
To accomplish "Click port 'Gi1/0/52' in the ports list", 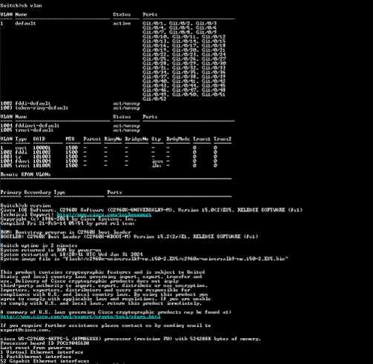I will [x=154, y=99].
